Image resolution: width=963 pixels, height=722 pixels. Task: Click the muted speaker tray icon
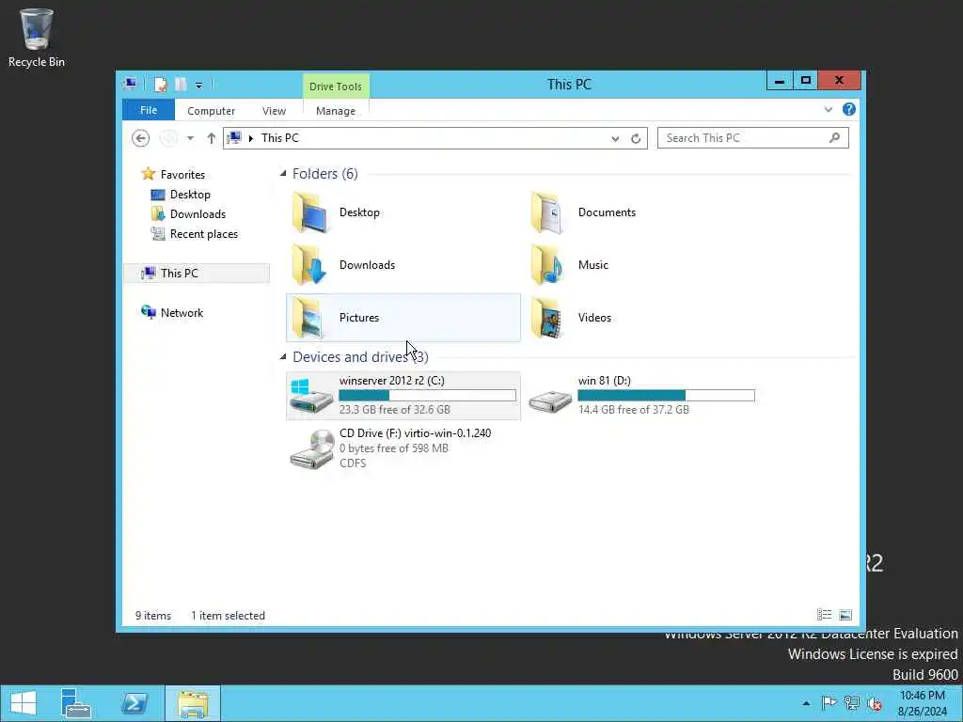tap(874, 703)
